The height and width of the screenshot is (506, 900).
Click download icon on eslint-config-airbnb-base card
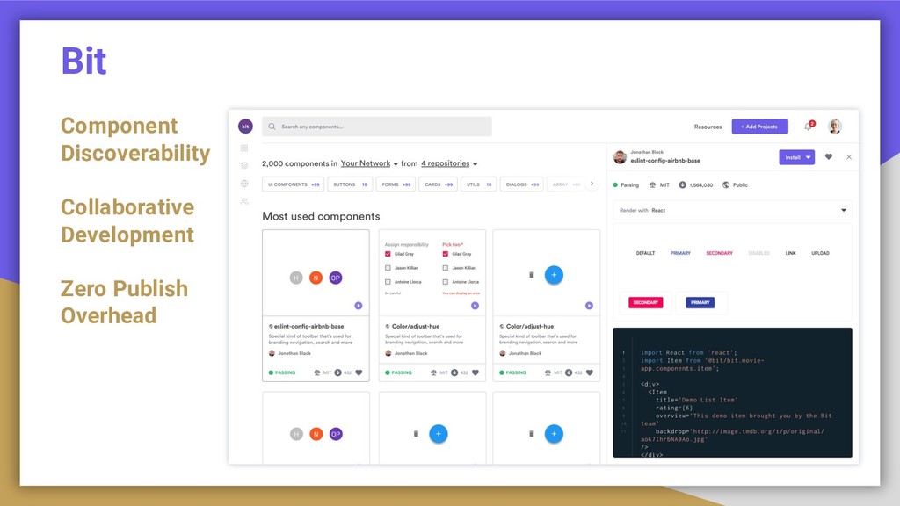[x=338, y=372]
